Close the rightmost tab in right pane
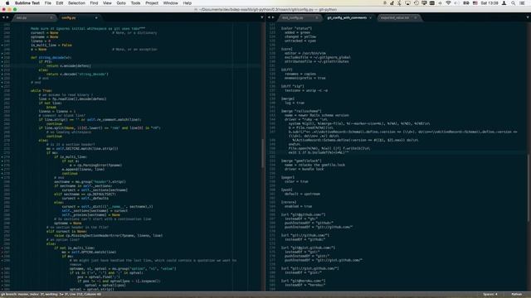Image resolution: width=531 pixels, height=298 pixels. pyautogui.click(x=416, y=17)
